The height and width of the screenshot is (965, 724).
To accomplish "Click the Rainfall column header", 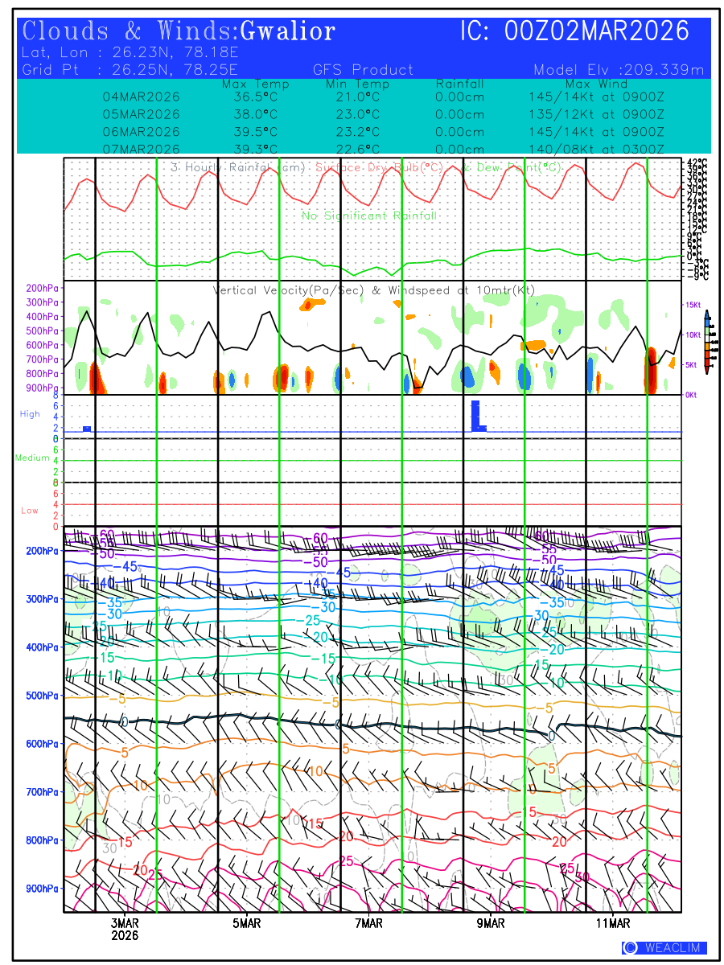I will click(x=459, y=84).
